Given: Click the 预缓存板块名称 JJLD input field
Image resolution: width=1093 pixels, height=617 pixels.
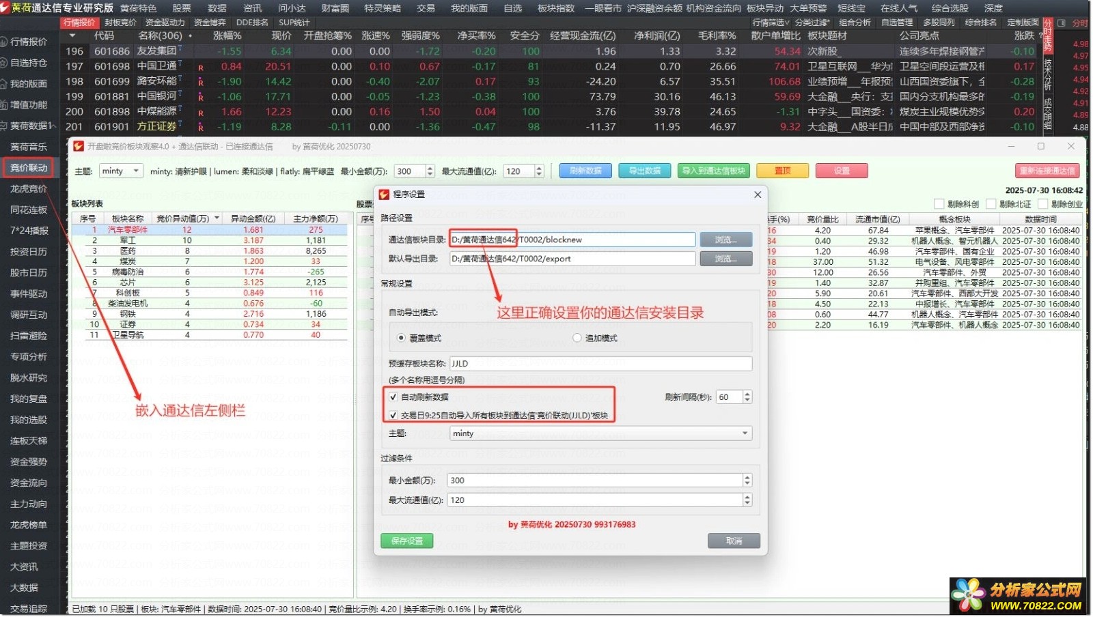Looking at the screenshot, I should click(600, 364).
